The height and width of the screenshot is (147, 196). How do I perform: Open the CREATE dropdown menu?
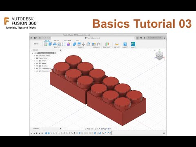coord(57,47)
